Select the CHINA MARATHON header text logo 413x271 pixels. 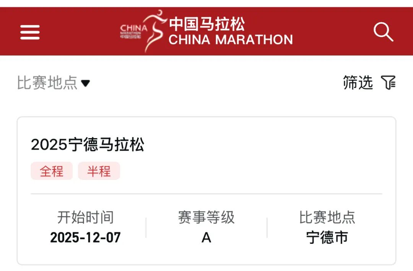pos(229,39)
